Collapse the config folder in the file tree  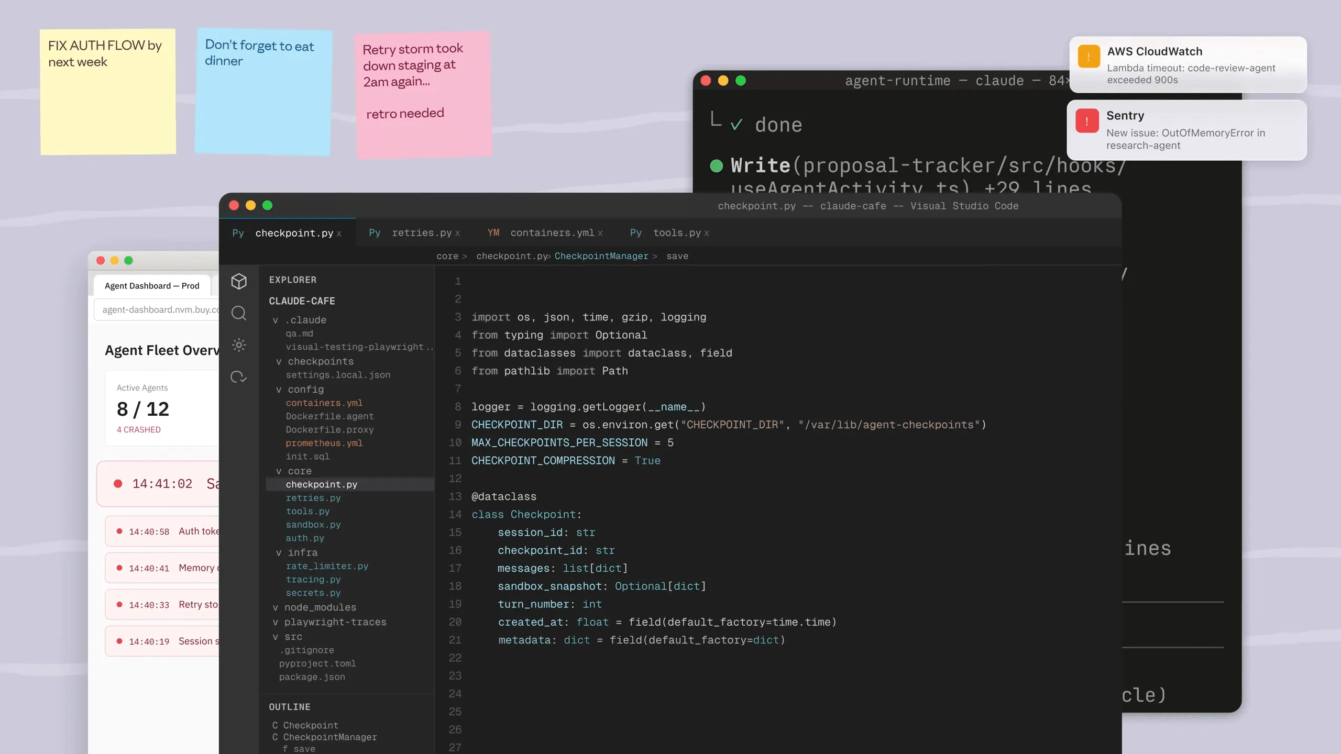[279, 390]
